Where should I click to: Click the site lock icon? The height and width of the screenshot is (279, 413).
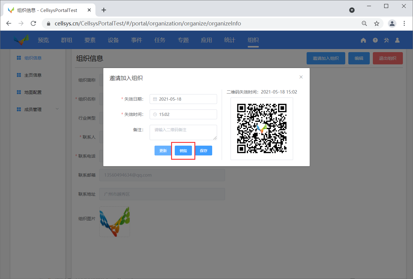pos(48,23)
